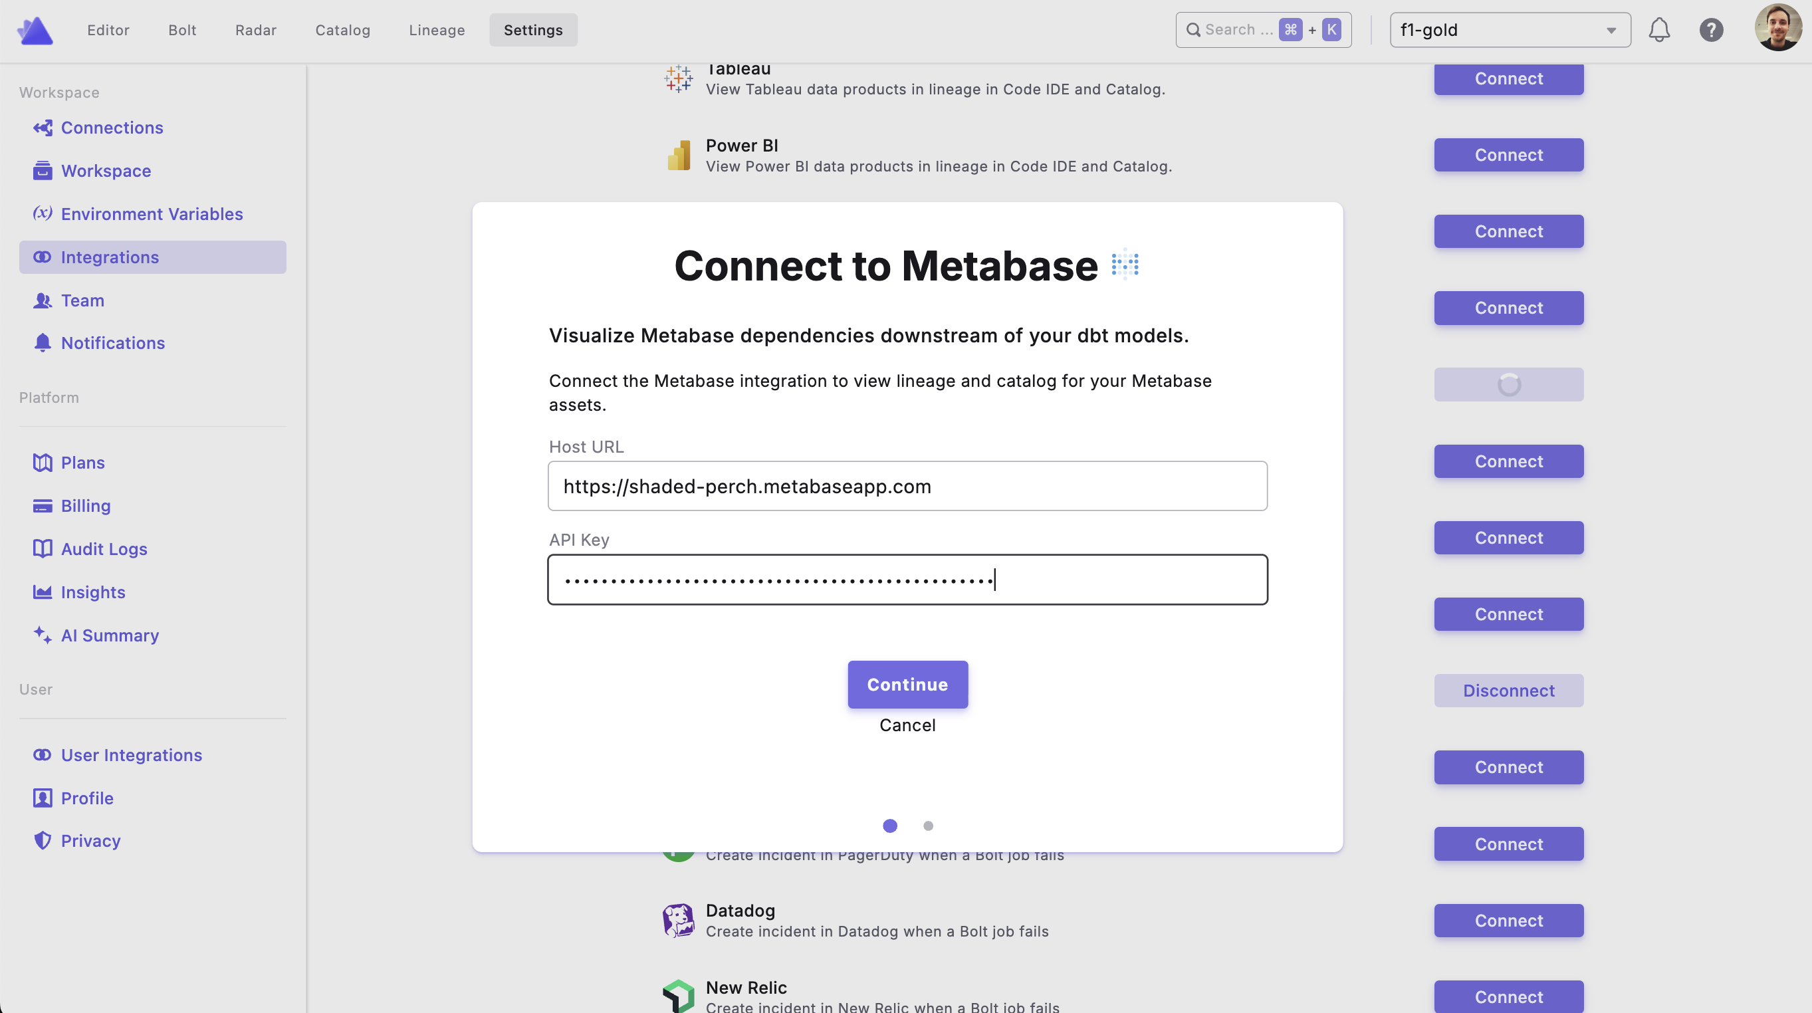
Task: Switch to the Lineage tab
Action: pyautogui.click(x=437, y=29)
